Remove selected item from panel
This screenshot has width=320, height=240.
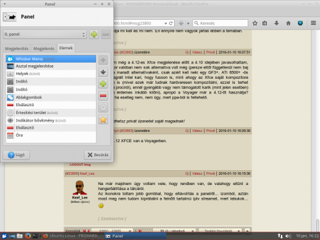(103, 96)
